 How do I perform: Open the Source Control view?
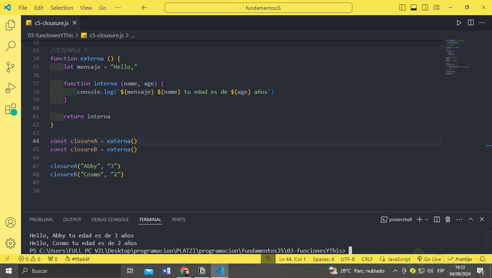(x=10, y=67)
